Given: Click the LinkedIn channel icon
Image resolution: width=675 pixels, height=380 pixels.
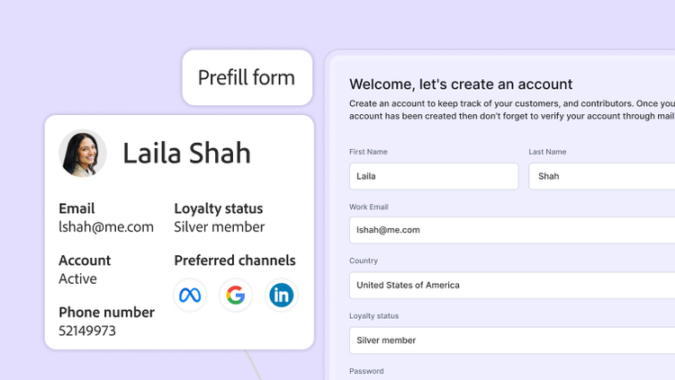Looking at the screenshot, I should [282, 296].
